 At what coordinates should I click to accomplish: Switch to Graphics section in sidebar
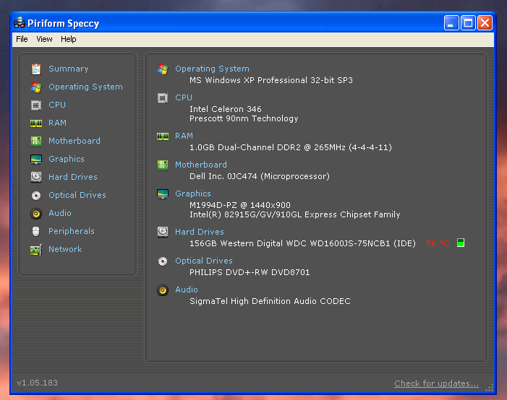tap(67, 159)
